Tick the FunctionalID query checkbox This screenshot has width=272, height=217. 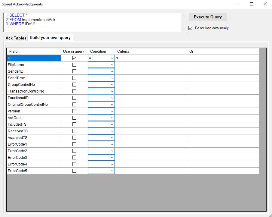click(74, 98)
